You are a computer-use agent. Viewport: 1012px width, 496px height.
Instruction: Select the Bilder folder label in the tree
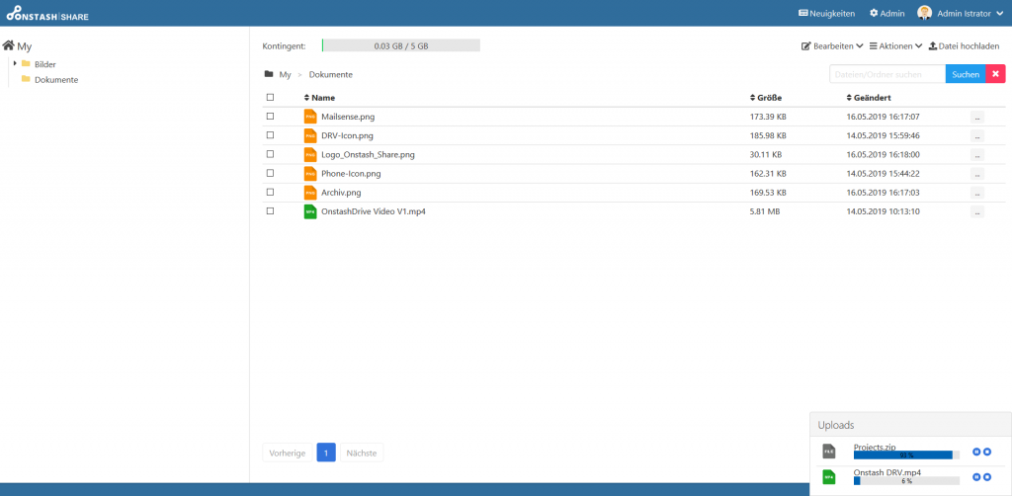45,64
